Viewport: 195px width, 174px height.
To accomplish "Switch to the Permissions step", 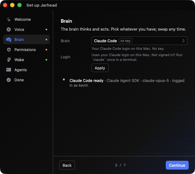I will [x=26, y=50].
